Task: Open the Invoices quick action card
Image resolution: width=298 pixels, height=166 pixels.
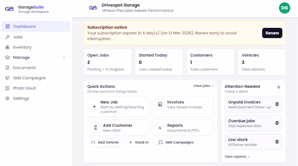Action: pos(183,106)
